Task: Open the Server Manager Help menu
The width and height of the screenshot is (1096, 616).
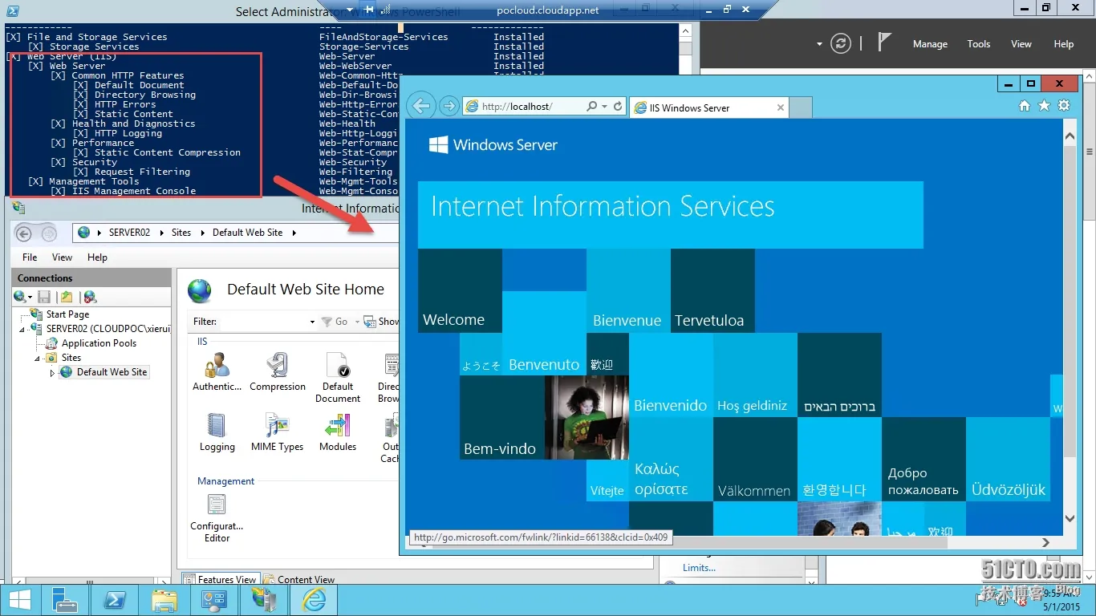Action: pos(1064,44)
